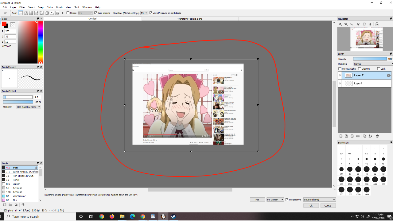The height and width of the screenshot is (221, 393).
Task: Switch to the Untitled document tab
Action: point(92,19)
